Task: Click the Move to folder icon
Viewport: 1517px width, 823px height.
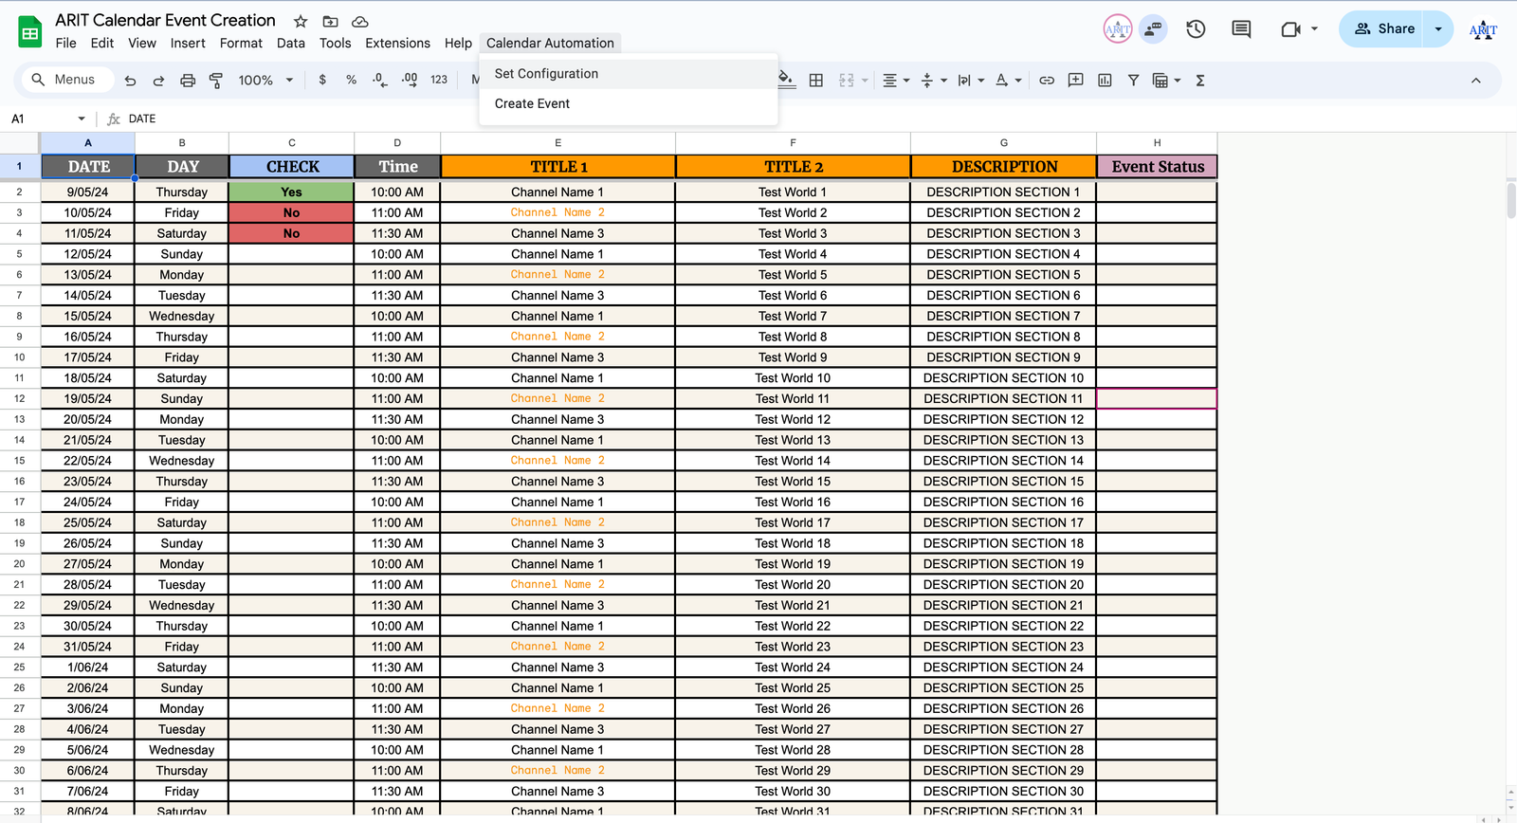Action: pyautogui.click(x=330, y=21)
